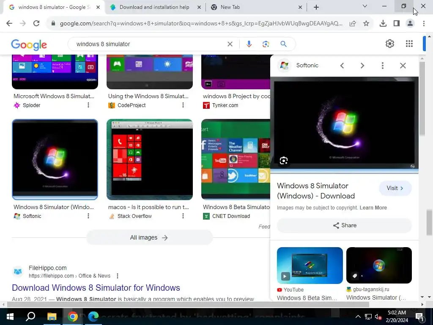Open Chrome downloads icon
Screen dimensions: 433x325
(383, 24)
